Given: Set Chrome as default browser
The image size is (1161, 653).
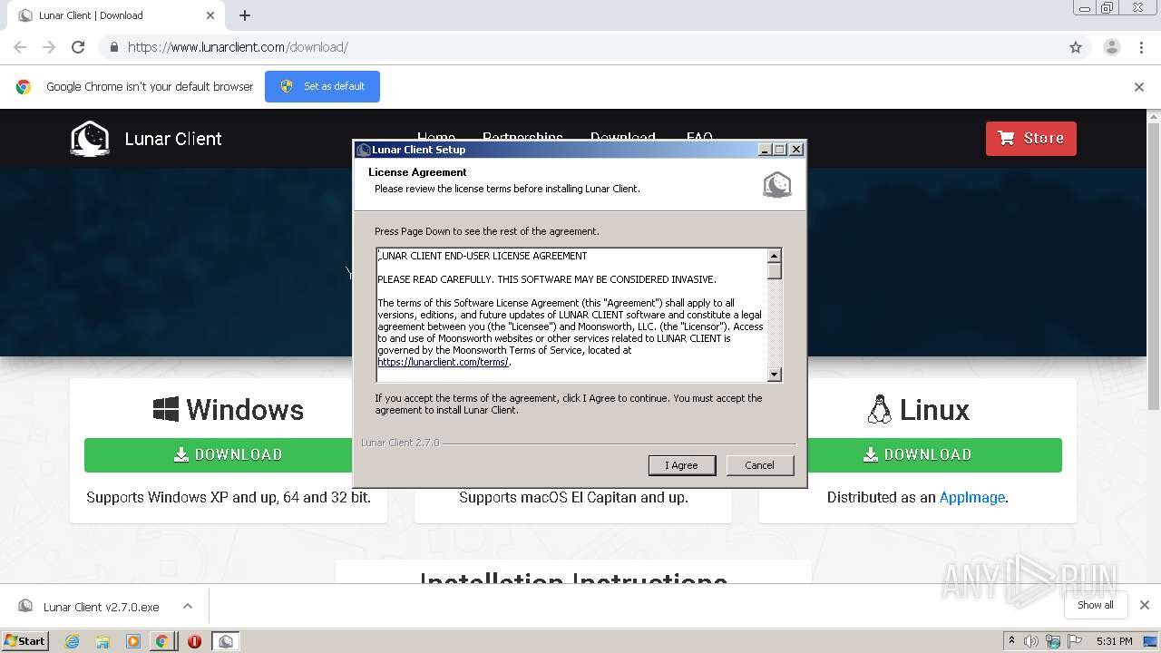Looking at the screenshot, I should click(x=322, y=86).
